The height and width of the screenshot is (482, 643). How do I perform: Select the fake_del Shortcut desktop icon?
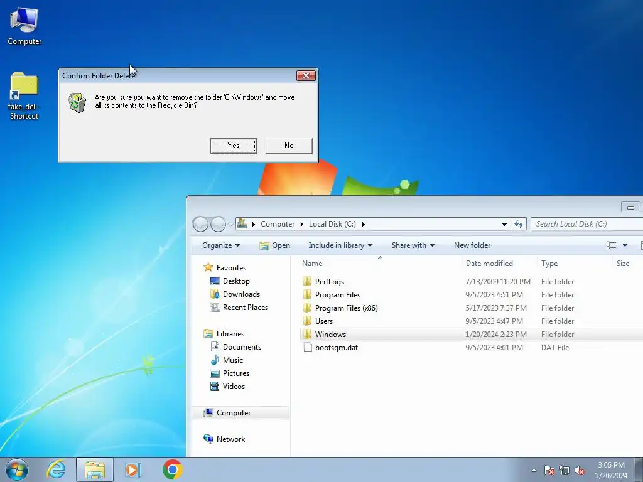[24, 96]
